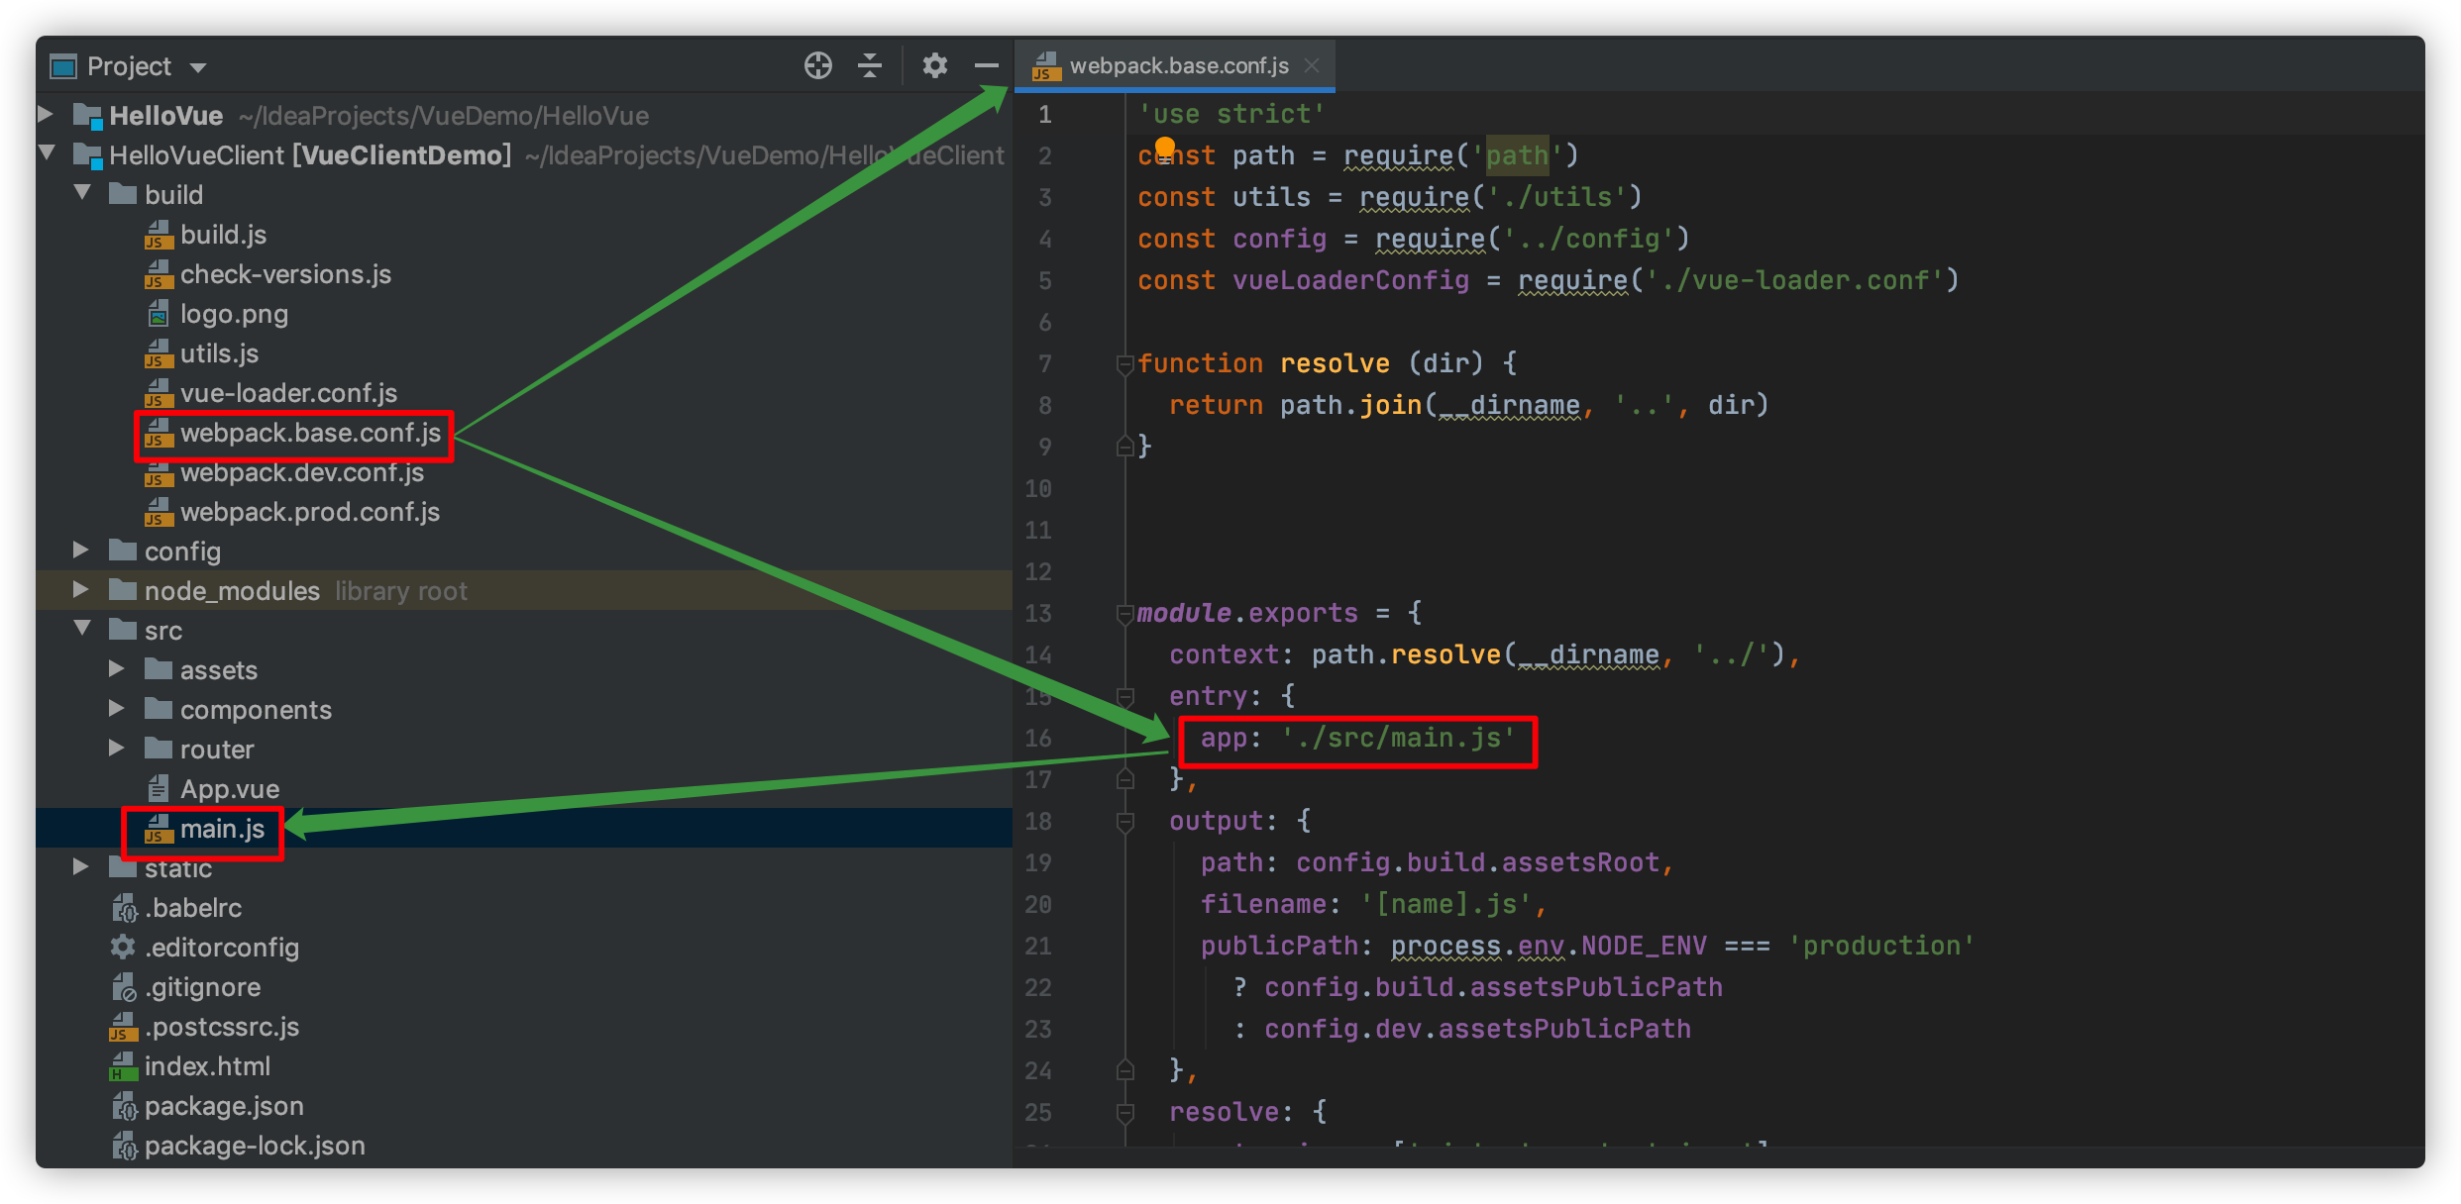This screenshot has width=2461, height=1204.
Task: Toggle fold marker at module.exports line 13
Action: pyautogui.click(x=1124, y=614)
